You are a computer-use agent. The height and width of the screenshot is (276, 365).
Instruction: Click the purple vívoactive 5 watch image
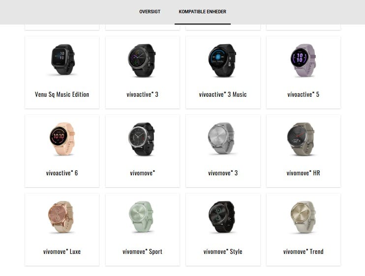(x=304, y=60)
